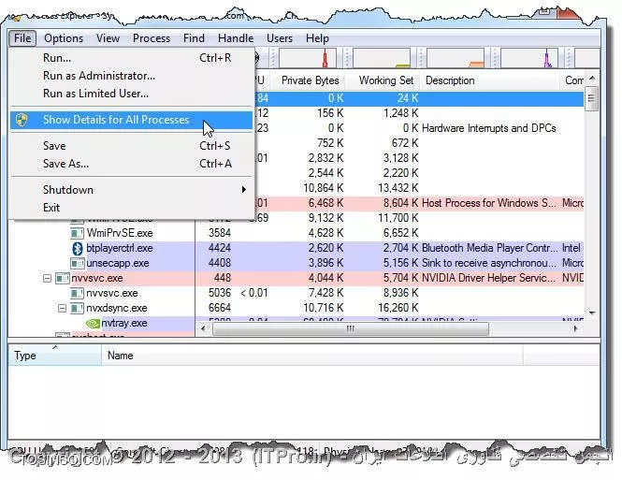Open the Users menu
This screenshot has height=480, width=622.
[x=280, y=38]
